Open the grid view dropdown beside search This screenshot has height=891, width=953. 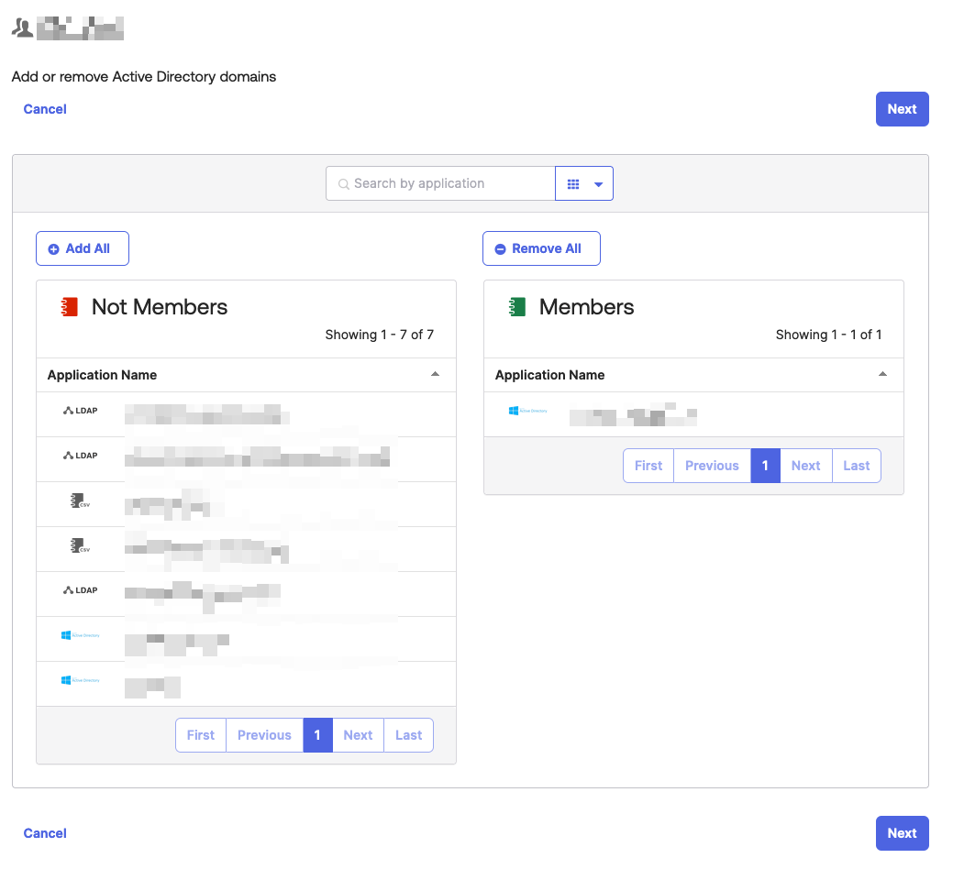584,184
